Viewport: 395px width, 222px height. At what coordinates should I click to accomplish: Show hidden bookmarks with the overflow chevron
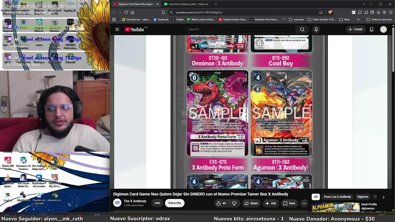(358, 19)
